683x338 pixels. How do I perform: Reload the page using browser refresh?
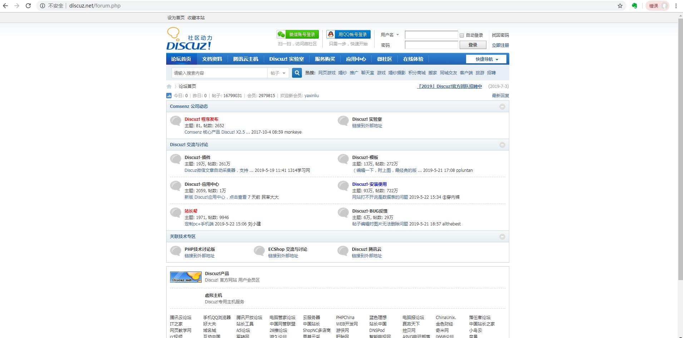click(x=28, y=6)
